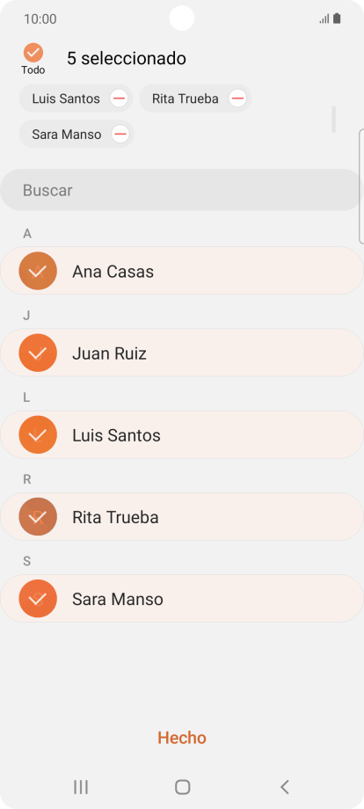Select the Juan Ruiz contact name
This screenshot has width=364, height=809.
click(109, 353)
